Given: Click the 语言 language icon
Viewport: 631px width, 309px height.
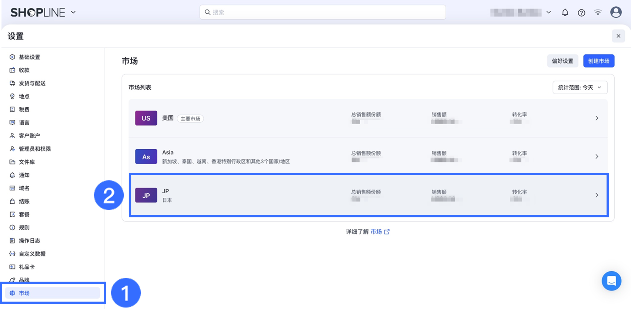Looking at the screenshot, I should click(x=12, y=122).
